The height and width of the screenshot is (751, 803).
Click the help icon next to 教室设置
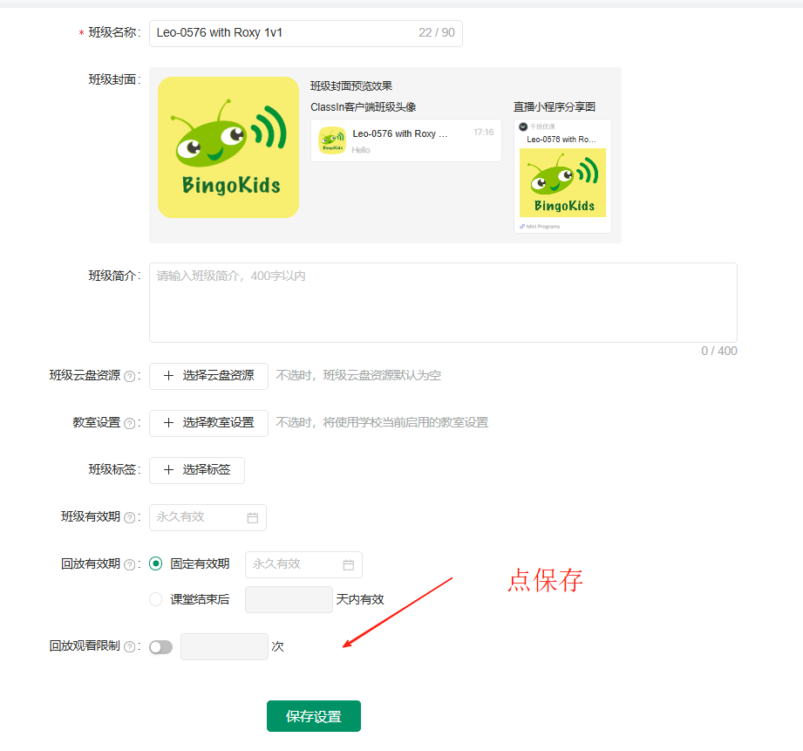(130, 424)
